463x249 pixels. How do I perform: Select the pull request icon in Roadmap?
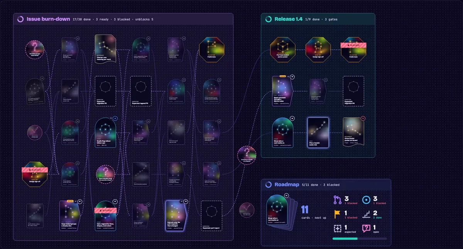click(x=337, y=200)
